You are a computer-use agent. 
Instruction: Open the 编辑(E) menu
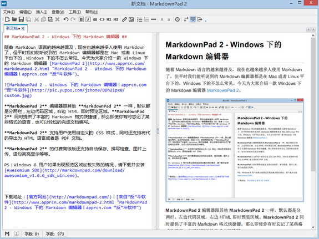(x=25, y=12)
